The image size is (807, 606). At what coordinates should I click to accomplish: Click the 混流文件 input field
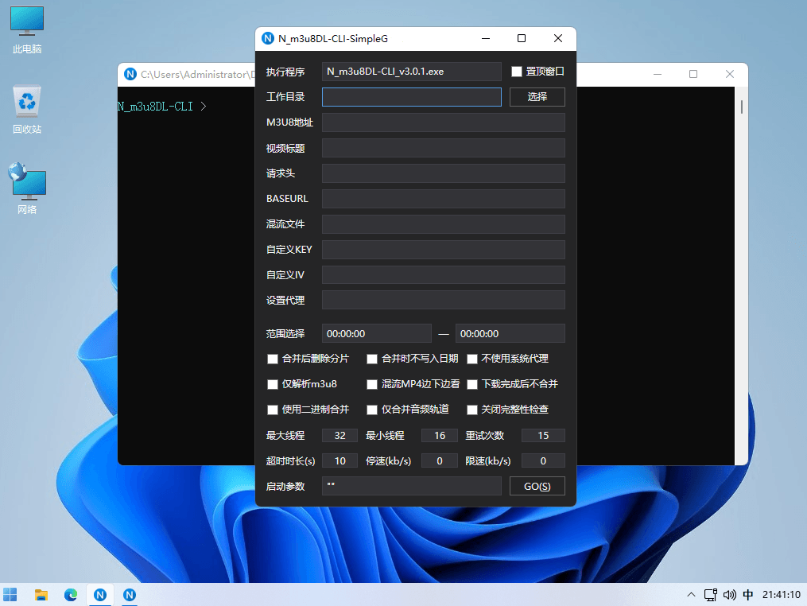point(444,224)
